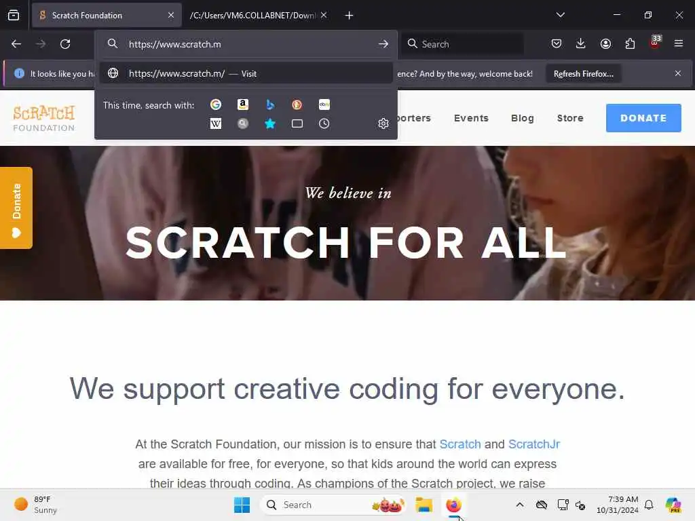Open the Save to Pocket button
Viewport: 695px width, 521px height.
557,43
